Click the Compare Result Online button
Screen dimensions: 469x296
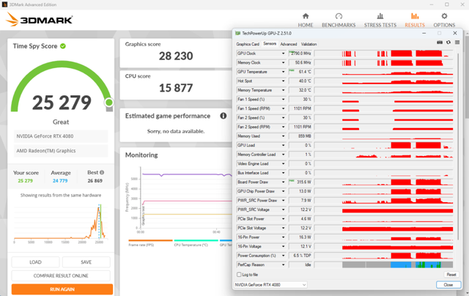pos(62,275)
